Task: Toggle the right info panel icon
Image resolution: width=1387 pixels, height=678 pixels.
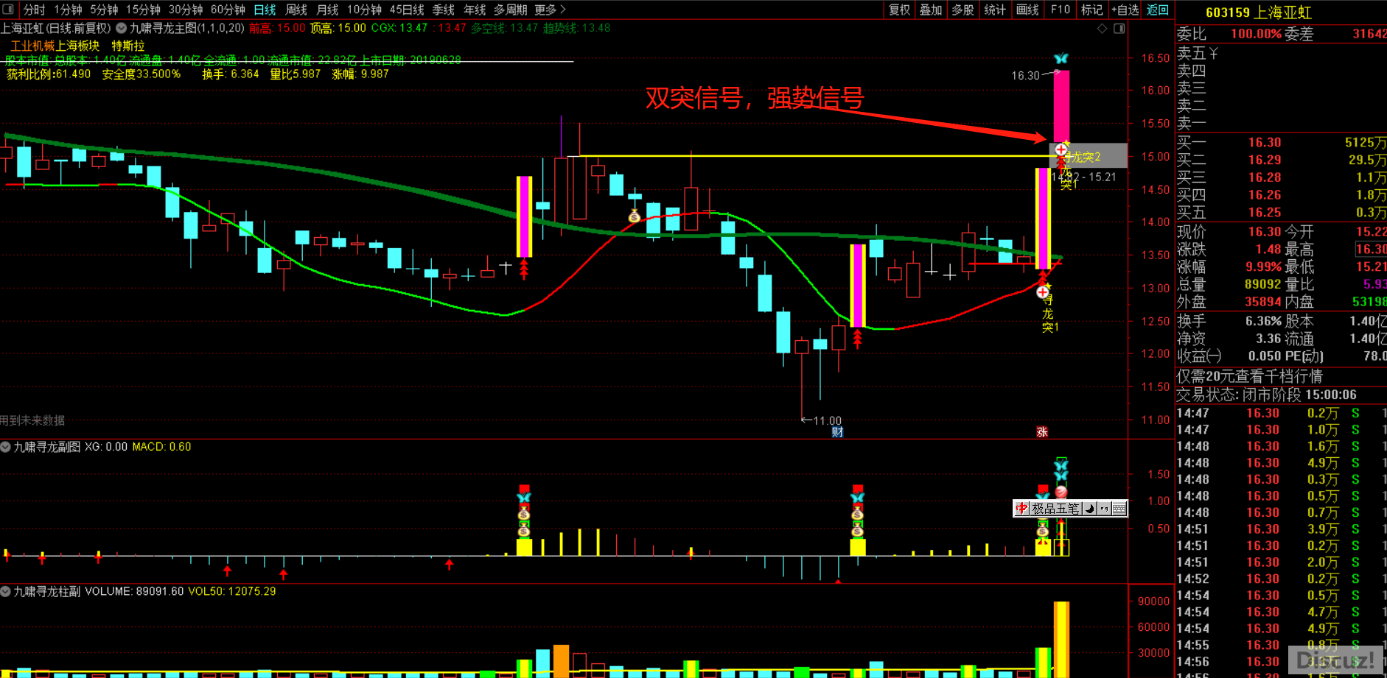Action: [1119, 29]
